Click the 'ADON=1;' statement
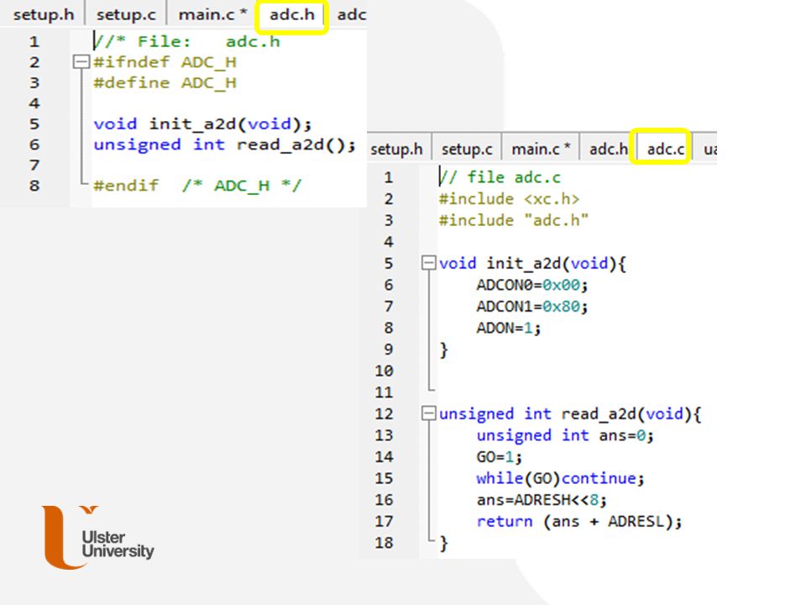 (x=509, y=328)
